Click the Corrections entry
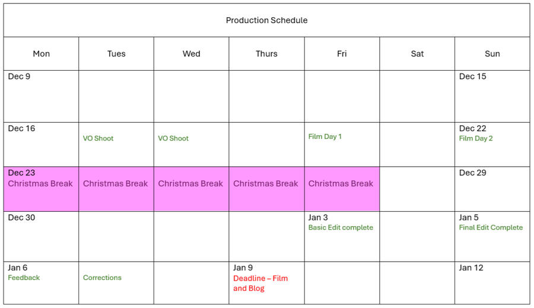Viewport: 534px width, 308px height. [x=102, y=278]
